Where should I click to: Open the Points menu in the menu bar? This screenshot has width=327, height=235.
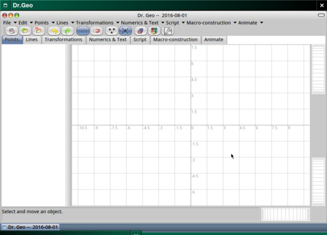click(x=42, y=23)
